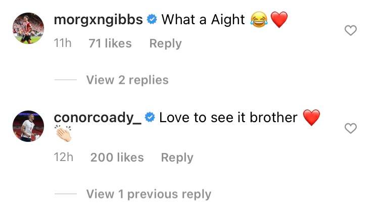Viewport: 379px width, 209px height.
Task: Show who gave the 71 likes
Action: point(110,44)
